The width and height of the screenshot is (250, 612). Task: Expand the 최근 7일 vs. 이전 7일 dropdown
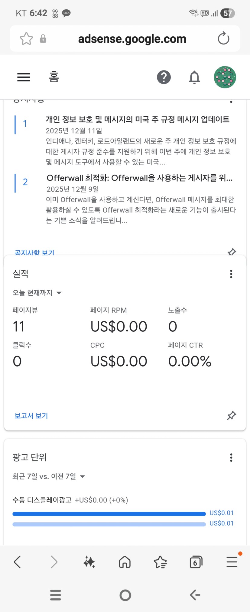(x=48, y=476)
